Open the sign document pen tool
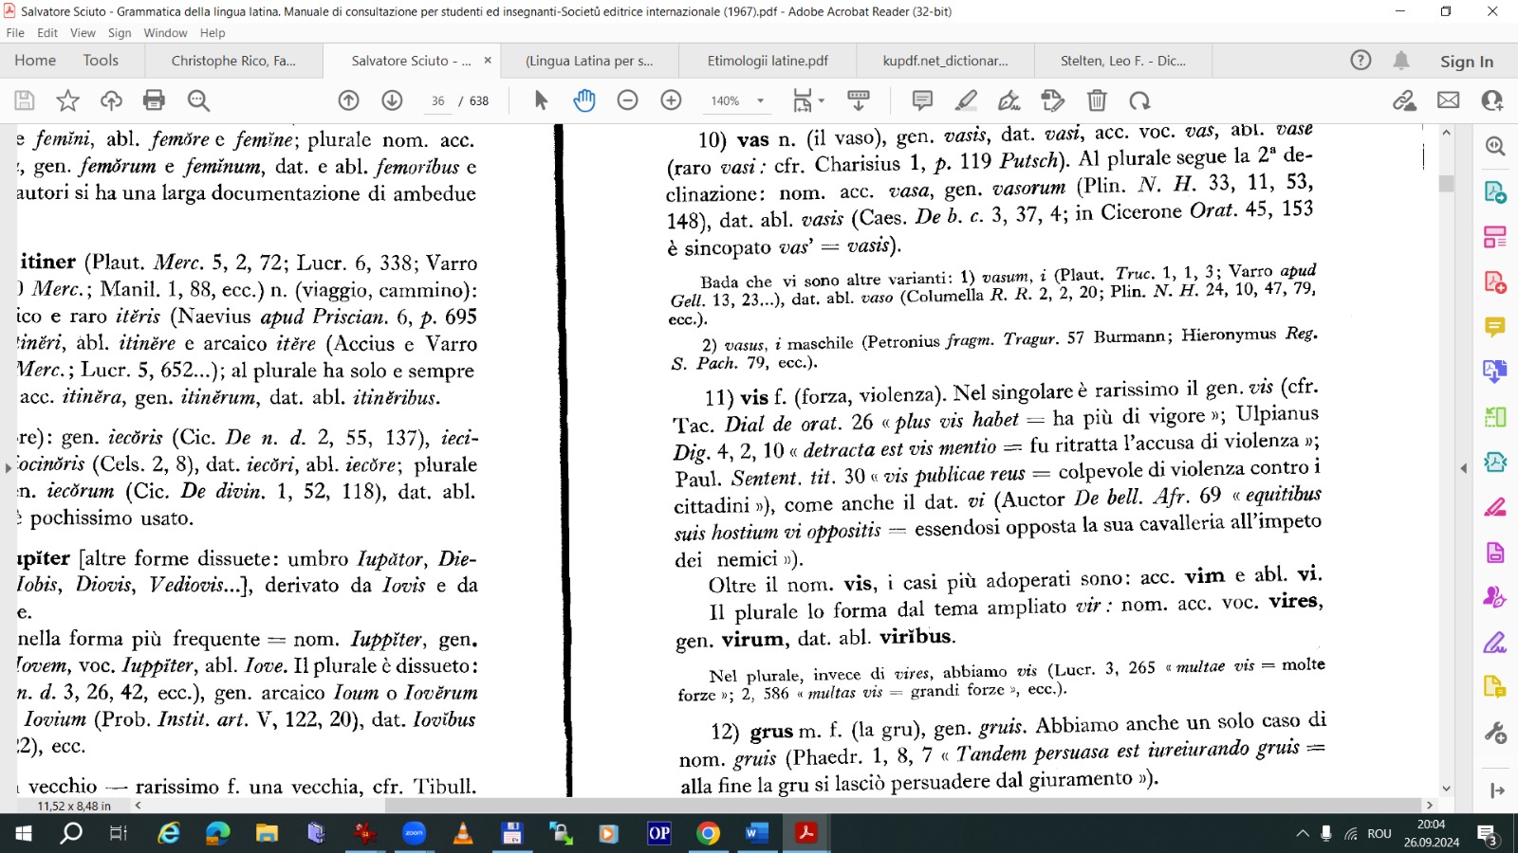Image resolution: width=1518 pixels, height=853 pixels. (x=1009, y=100)
